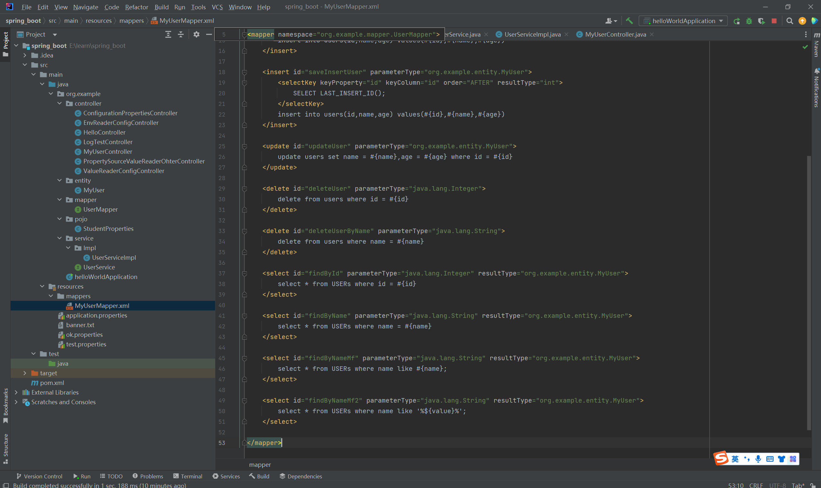Open the Terminal tool window button
821x488 pixels.
coord(188,476)
